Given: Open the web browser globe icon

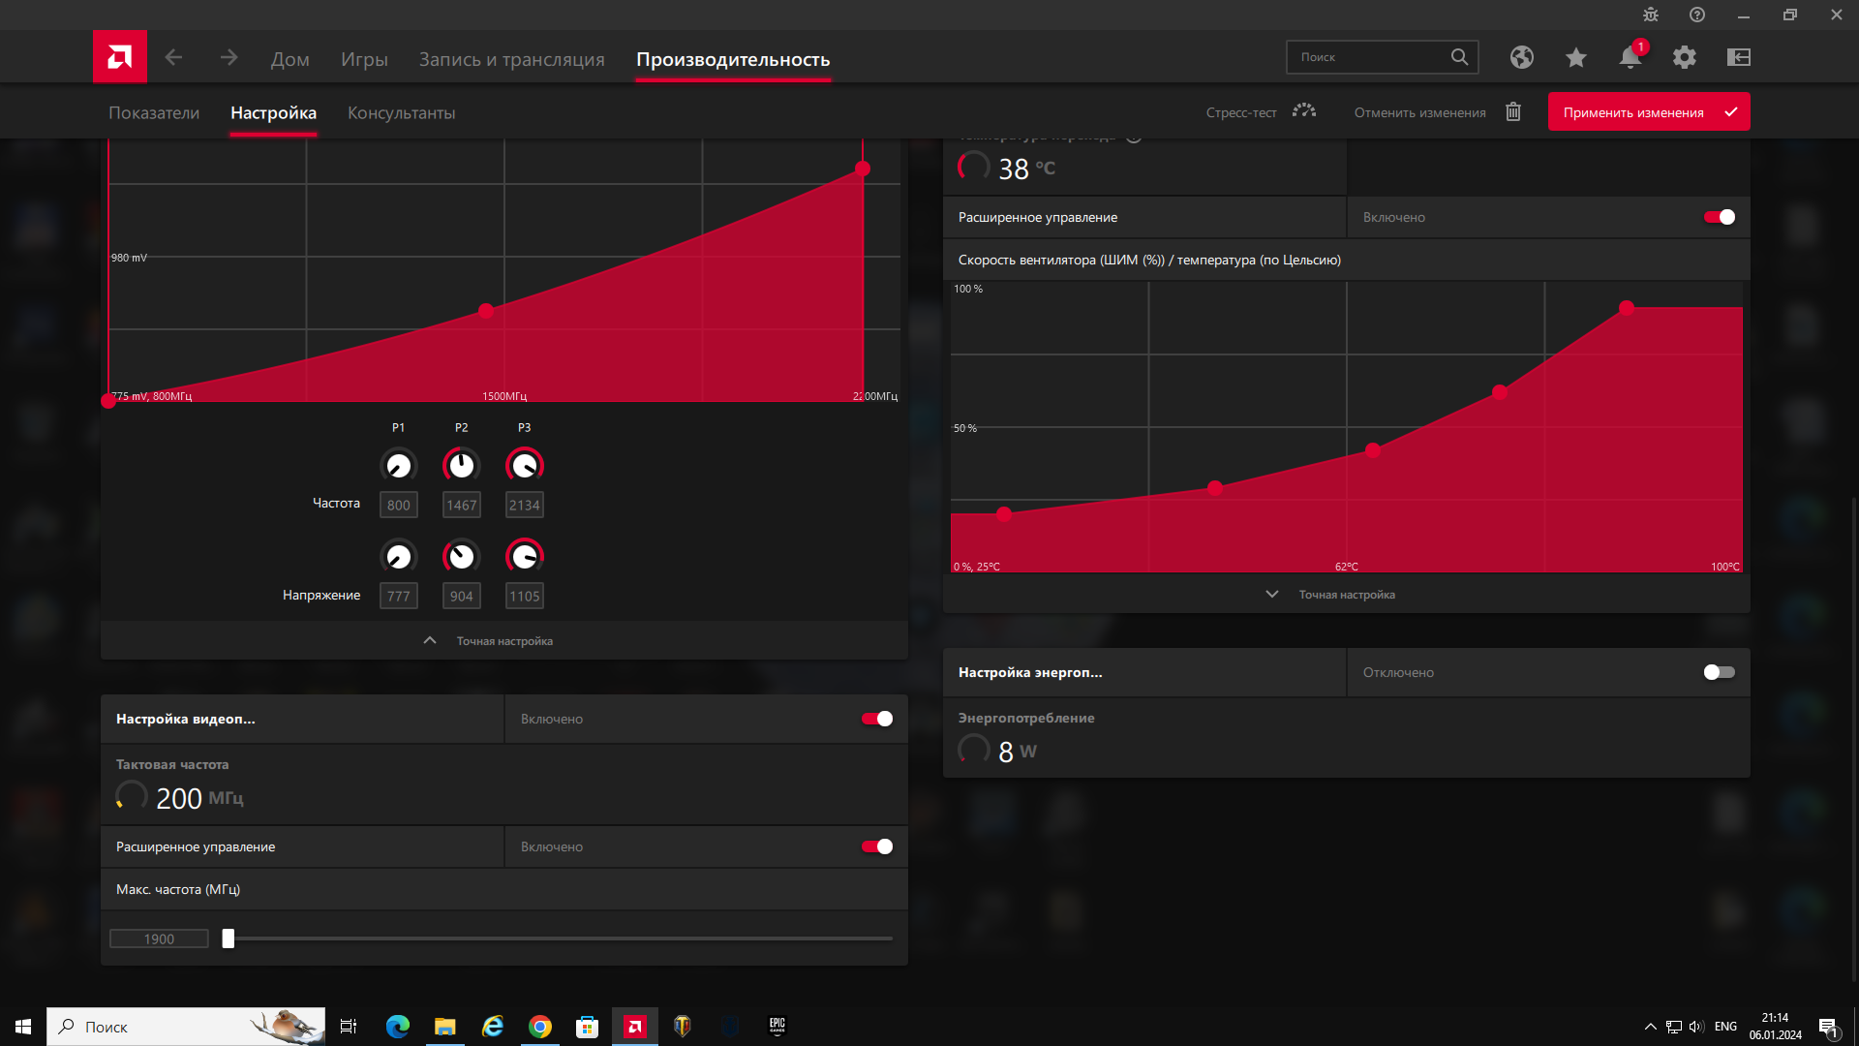Looking at the screenshot, I should click(x=1521, y=57).
